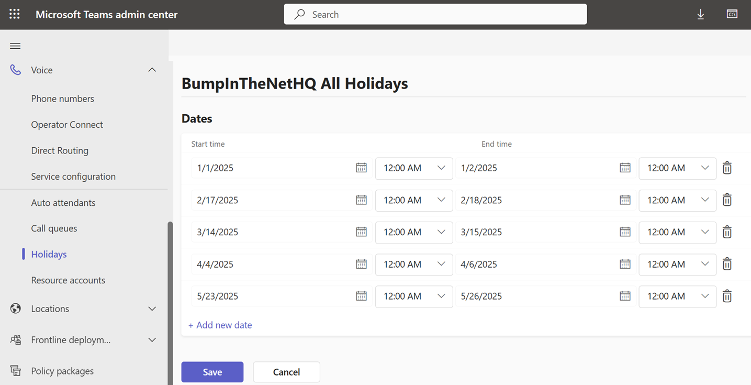Click the download icon in header
The image size is (751, 385).
[x=701, y=15]
